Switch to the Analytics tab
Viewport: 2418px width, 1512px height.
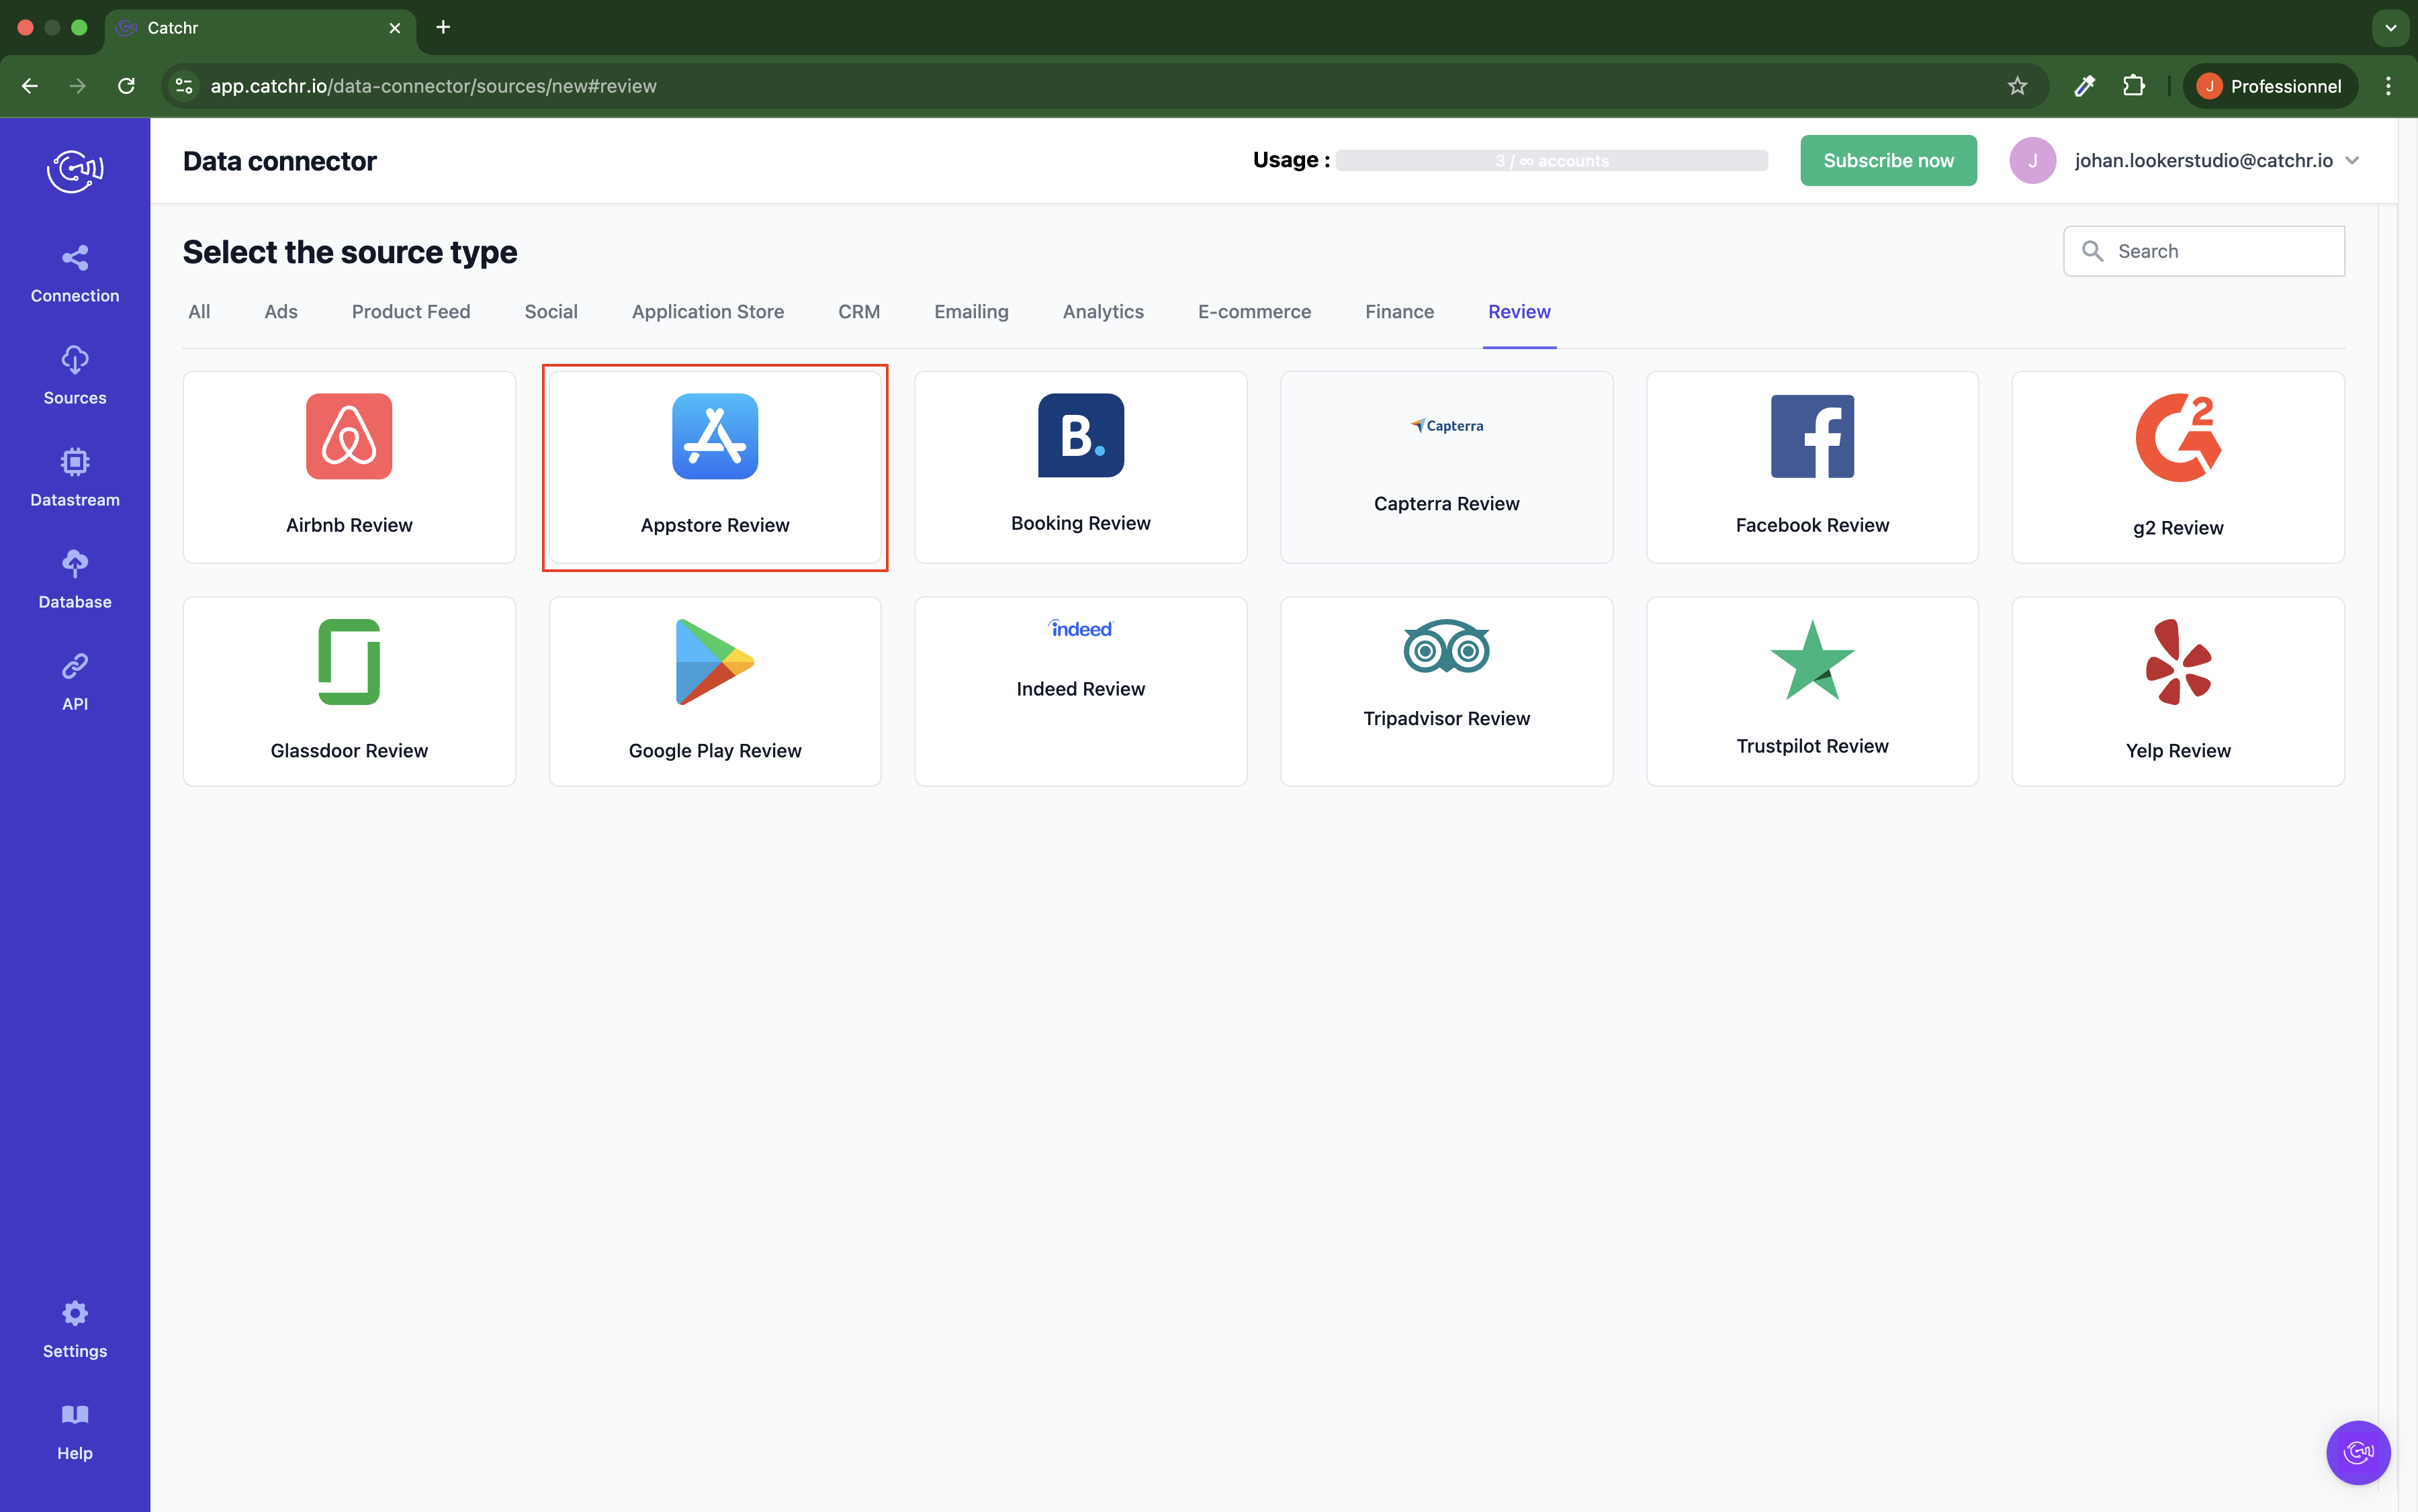(x=1104, y=312)
